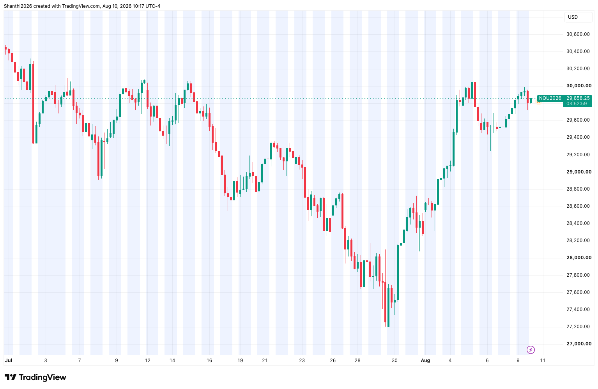Viewport: 598px width, 389px height.
Task: Click date 16 on the time axis
Action: [x=209, y=361]
